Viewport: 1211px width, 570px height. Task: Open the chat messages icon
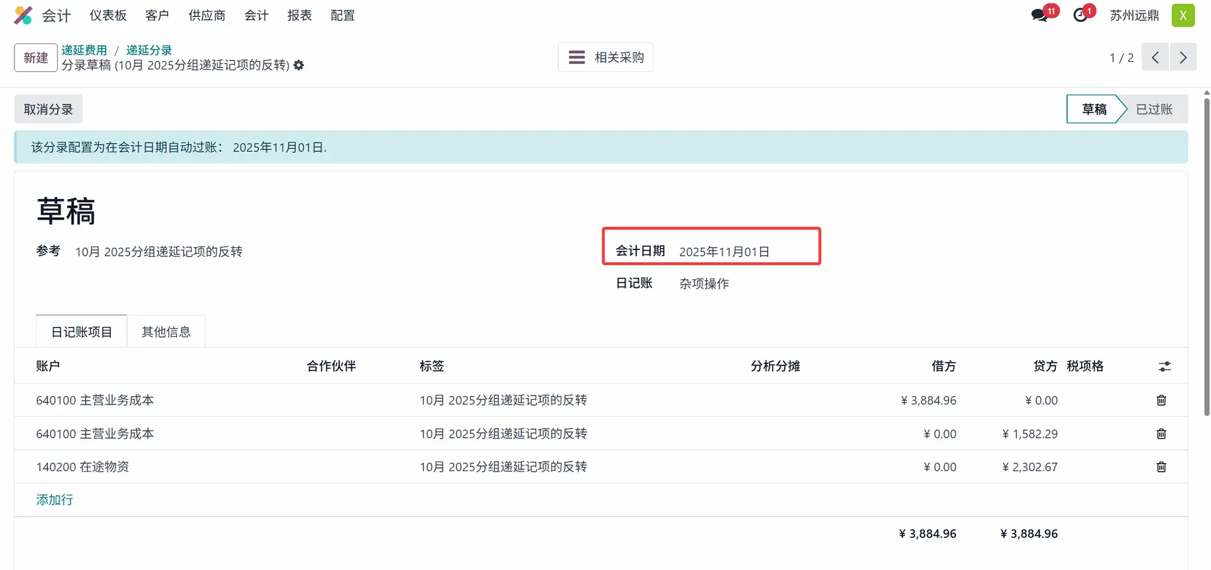pyautogui.click(x=1039, y=15)
